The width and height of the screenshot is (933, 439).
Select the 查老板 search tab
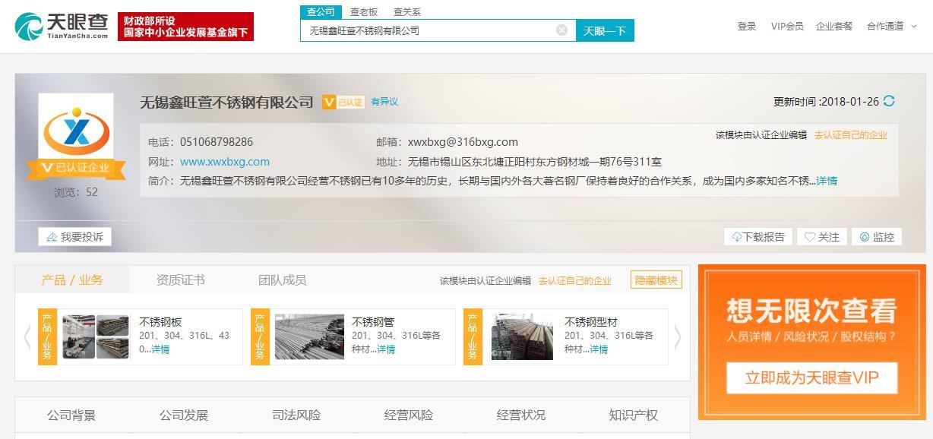coord(364,12)
